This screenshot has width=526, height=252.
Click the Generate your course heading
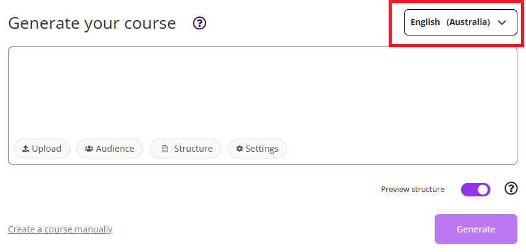tap(92, 23)
